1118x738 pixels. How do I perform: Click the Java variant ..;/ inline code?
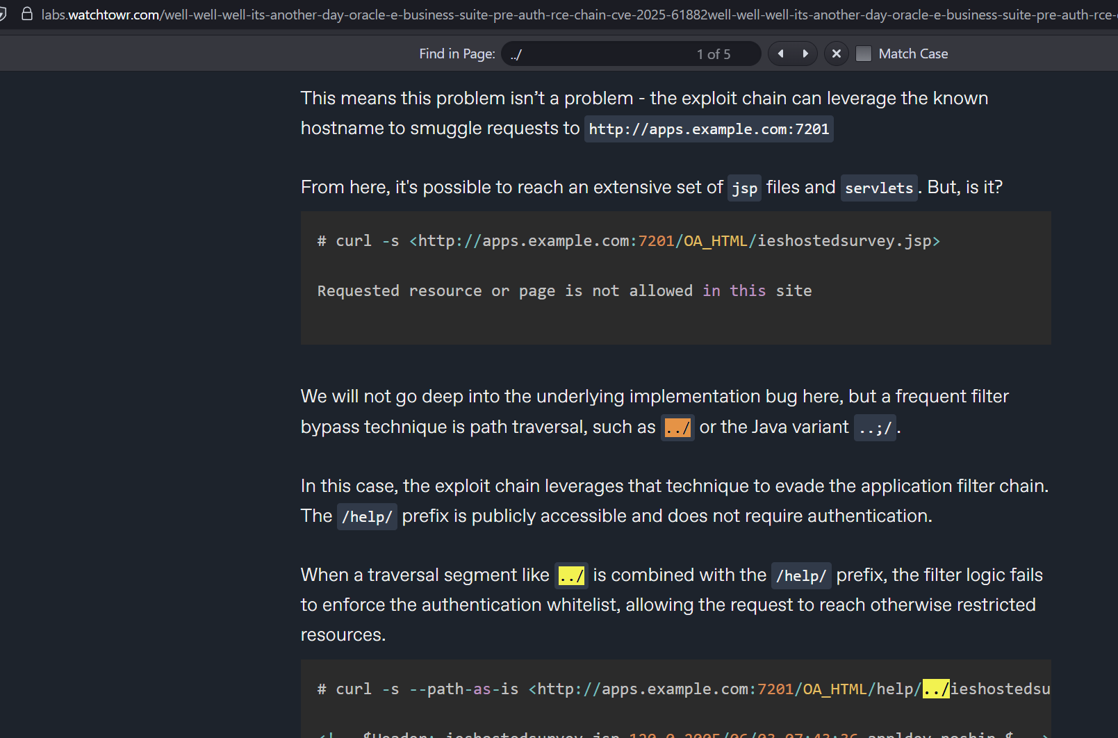pyautogui.click(x=875, y=427)
